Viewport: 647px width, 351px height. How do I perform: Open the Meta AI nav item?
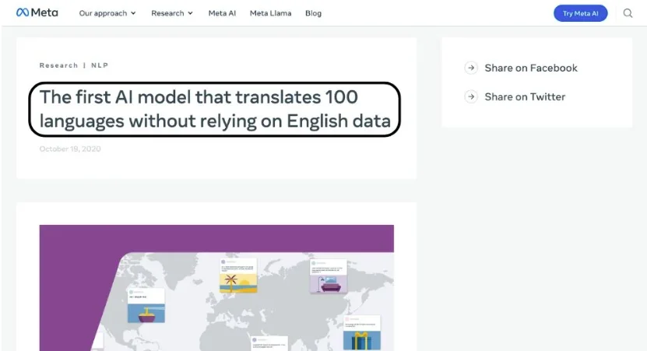(222, 13)
